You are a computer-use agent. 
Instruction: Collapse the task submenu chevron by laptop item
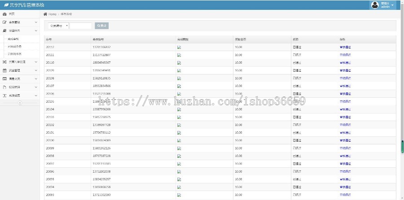36,30
